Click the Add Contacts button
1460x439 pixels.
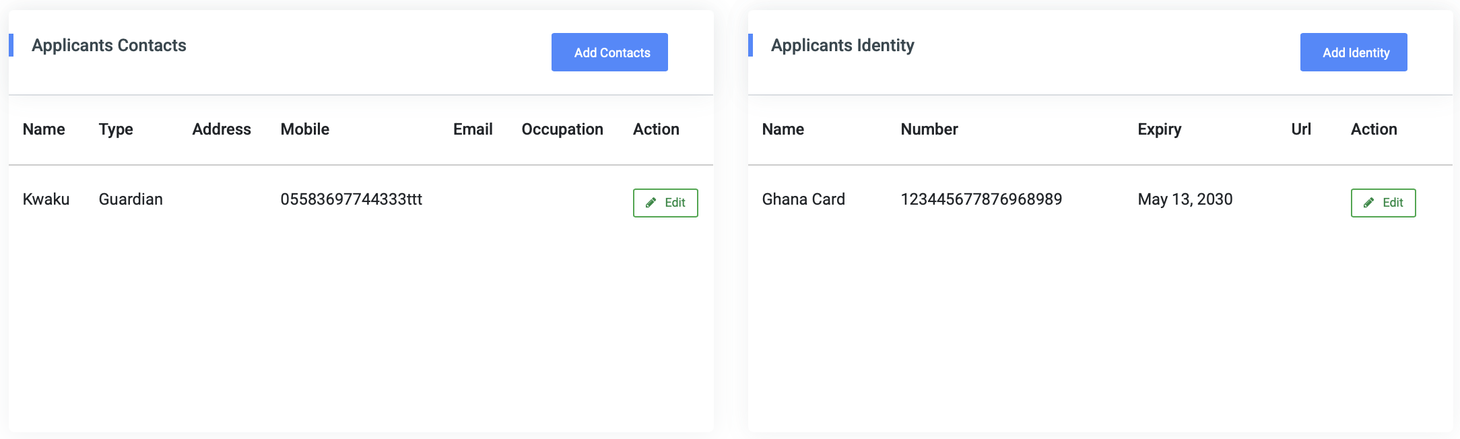click(x=609, y=53)
